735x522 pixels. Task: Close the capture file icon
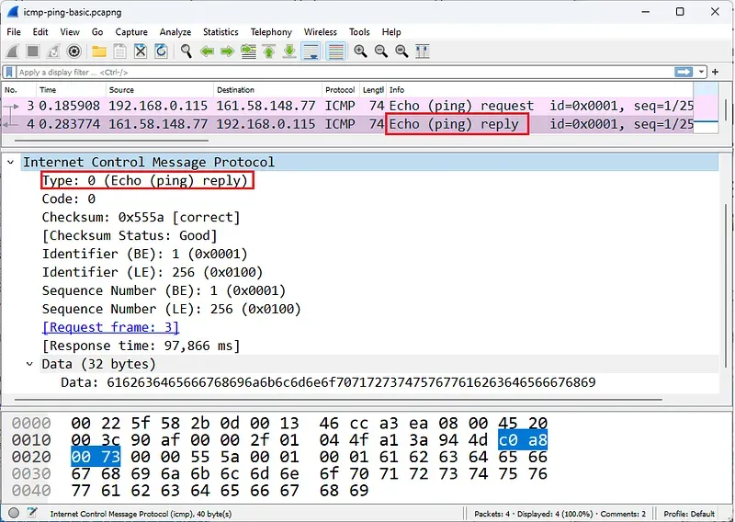pyautogui.click(x=141, y=51)
